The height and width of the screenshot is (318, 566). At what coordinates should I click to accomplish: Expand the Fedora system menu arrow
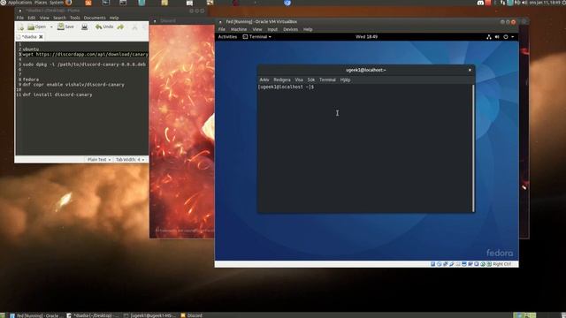point(513,37)
